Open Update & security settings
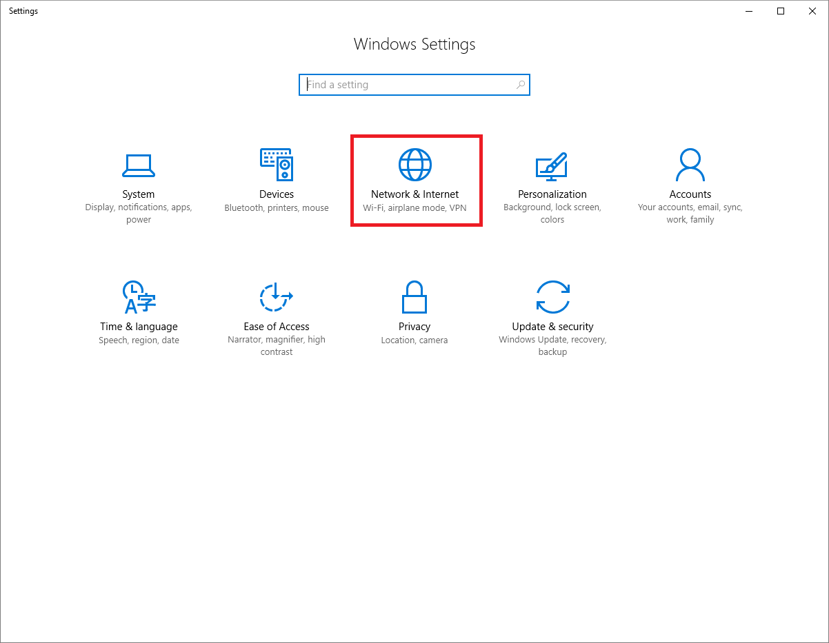 click(x=552, y=298)
